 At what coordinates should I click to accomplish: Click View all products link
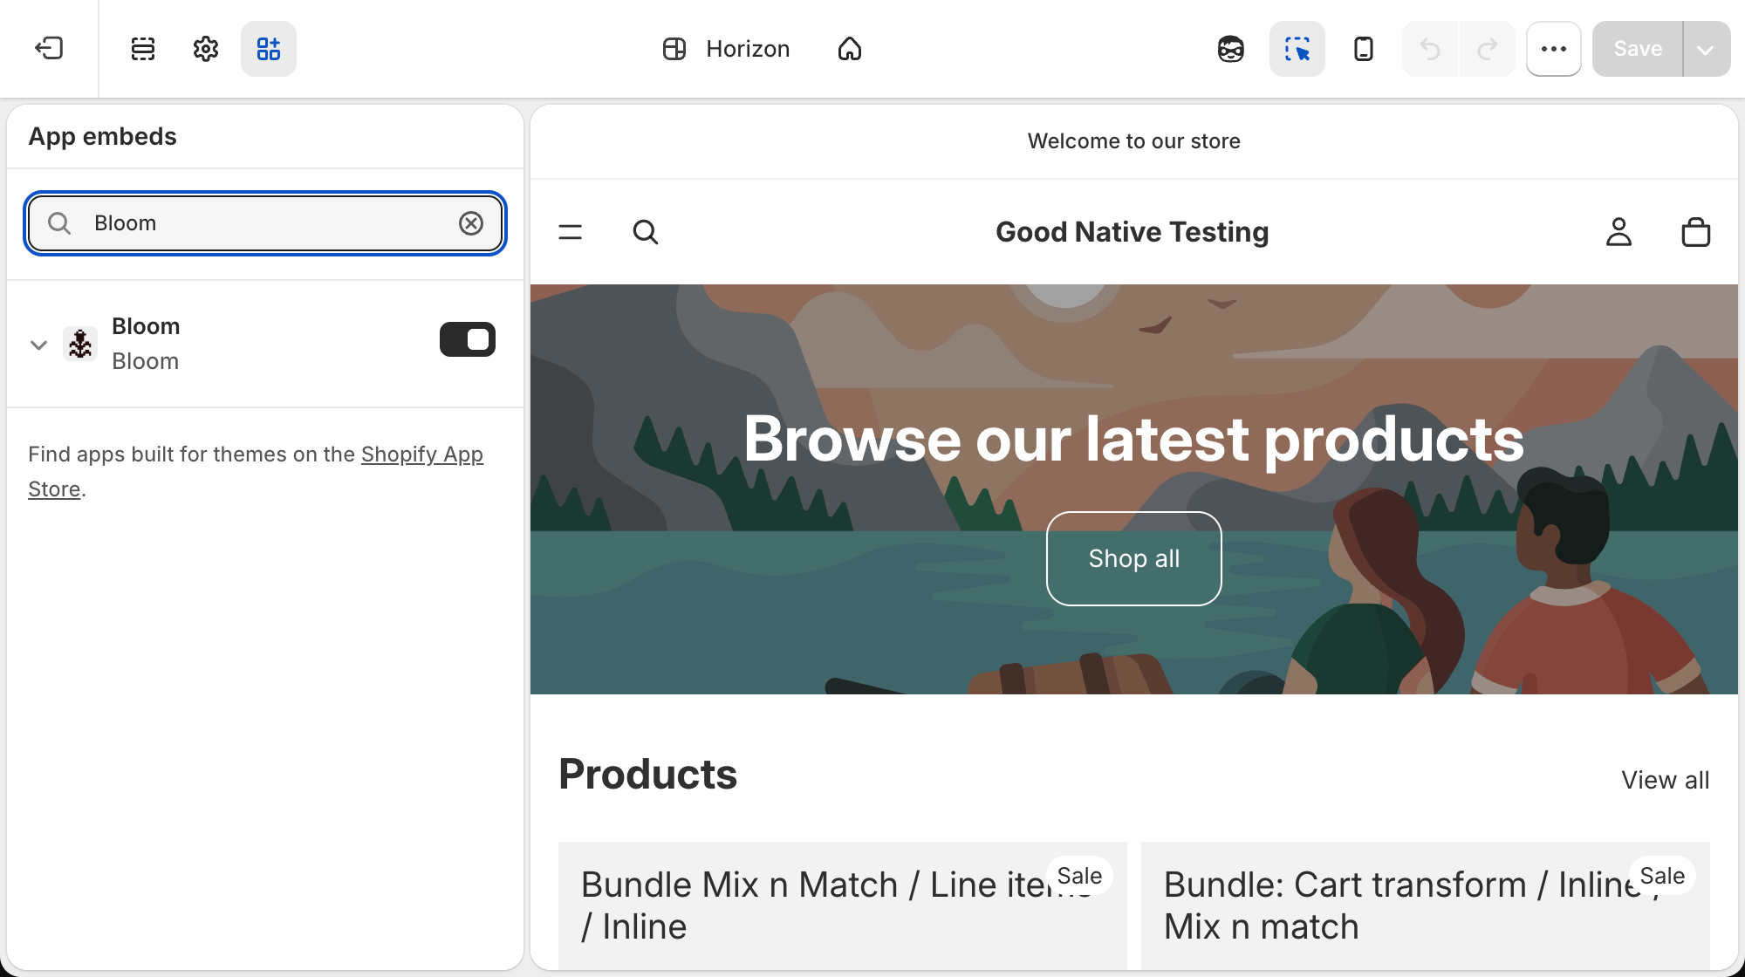(x=1666, y=780)
